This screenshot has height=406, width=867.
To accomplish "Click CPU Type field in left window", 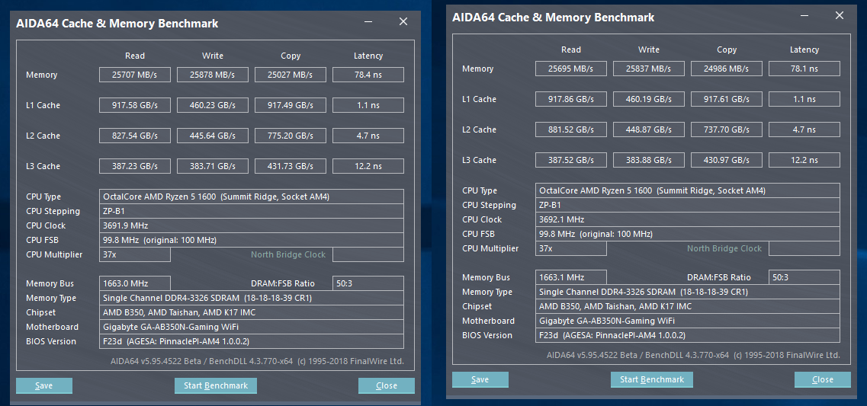I will click(252, 197).
